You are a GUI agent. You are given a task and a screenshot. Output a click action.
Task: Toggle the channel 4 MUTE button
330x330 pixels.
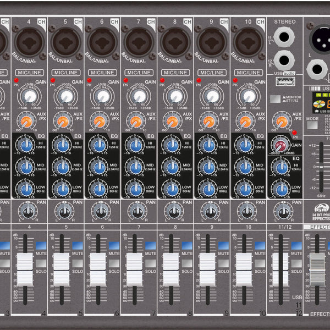click(x=41, y=246)
